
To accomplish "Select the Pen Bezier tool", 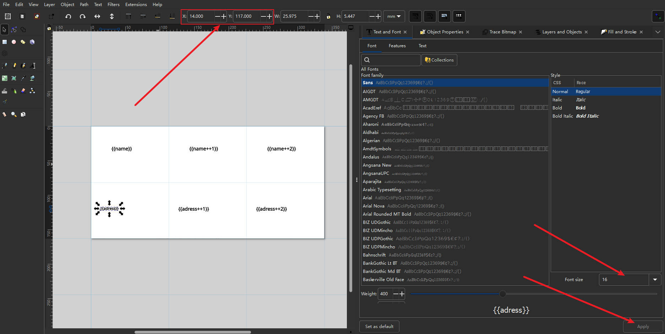I will click(x=14, y=65).
